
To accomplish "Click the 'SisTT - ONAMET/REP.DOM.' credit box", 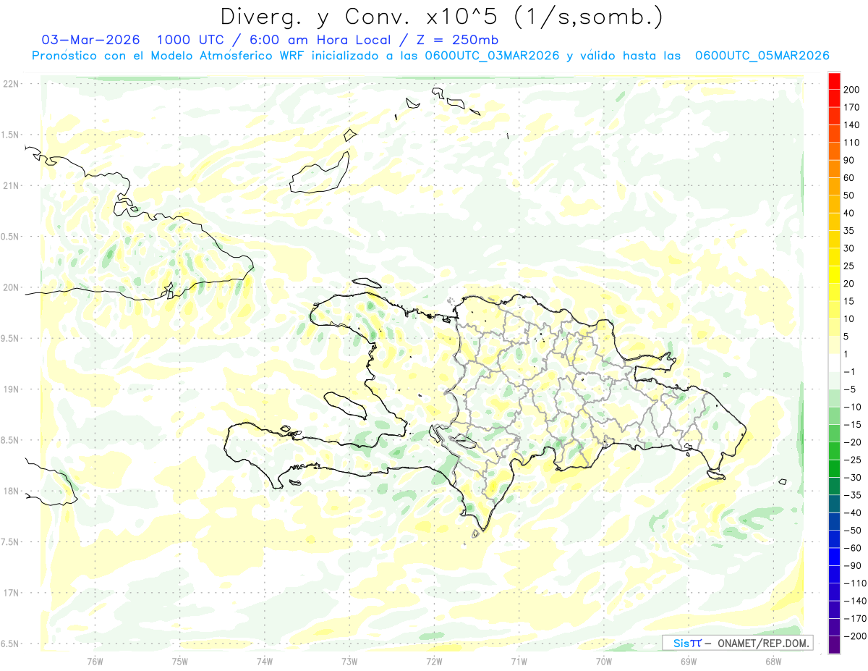I will (x=737, y=643).
